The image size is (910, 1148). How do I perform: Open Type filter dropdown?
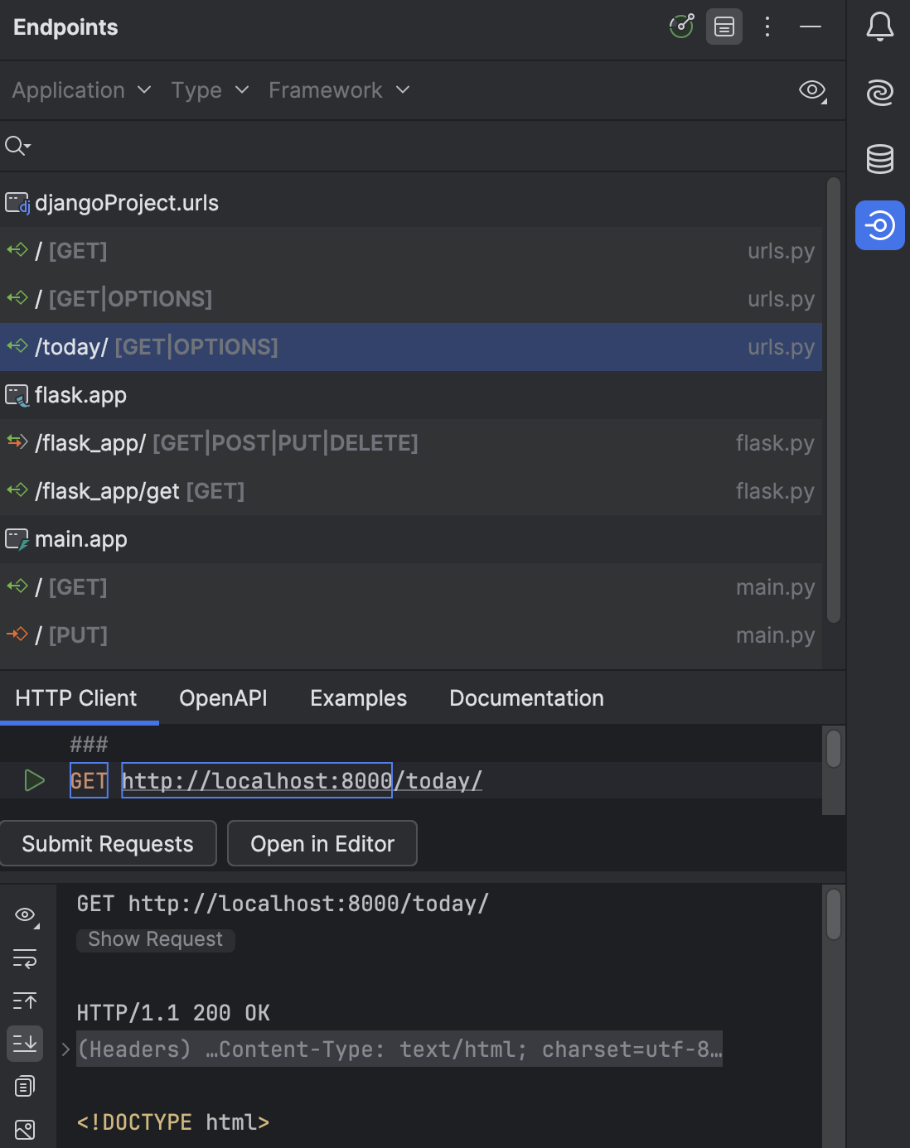[210, 90]
